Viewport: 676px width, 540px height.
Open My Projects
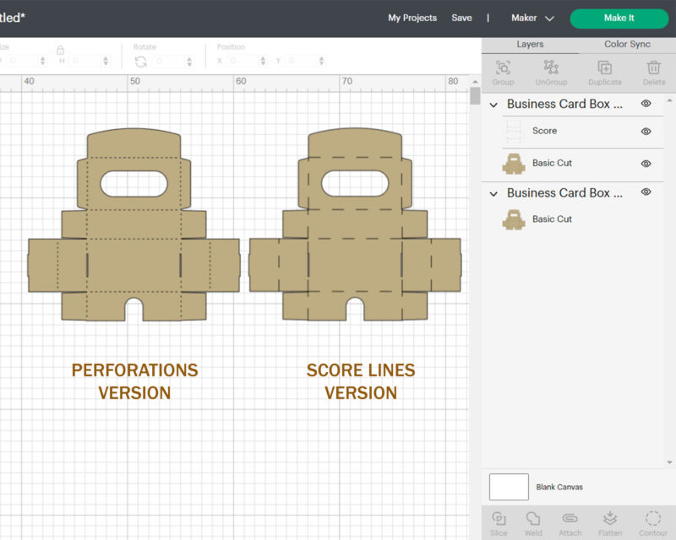(412, 18)
